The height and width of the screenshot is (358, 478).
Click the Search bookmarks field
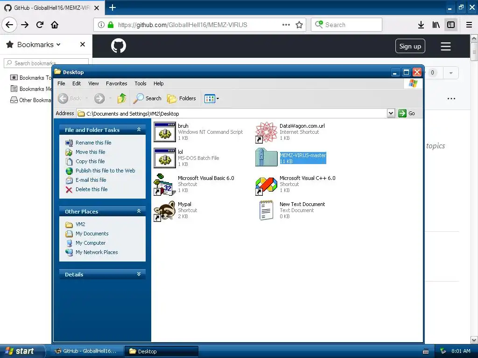pyautogui.click(x=46, y=63)
